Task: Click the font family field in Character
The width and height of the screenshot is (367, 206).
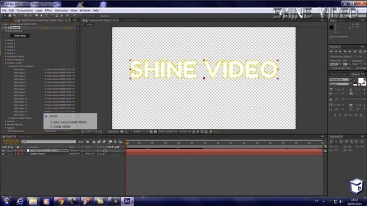Action: (x=339, y=80)
